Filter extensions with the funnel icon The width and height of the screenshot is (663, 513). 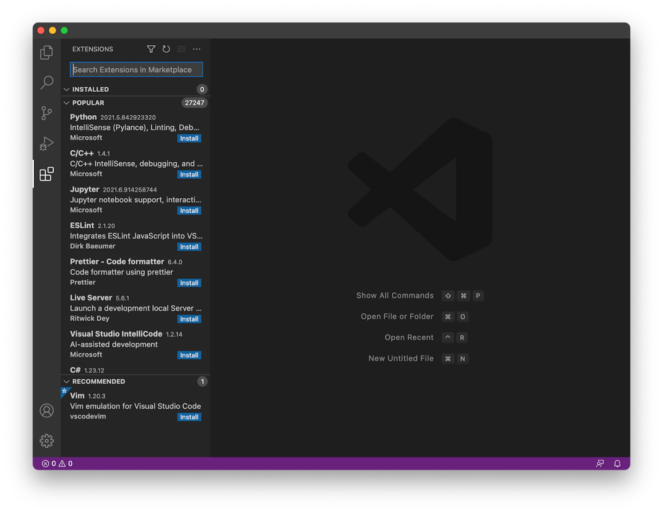point(151,49)
